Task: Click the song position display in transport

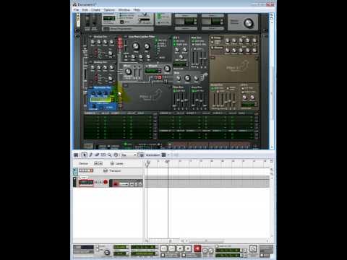Action: coord(144,247)
